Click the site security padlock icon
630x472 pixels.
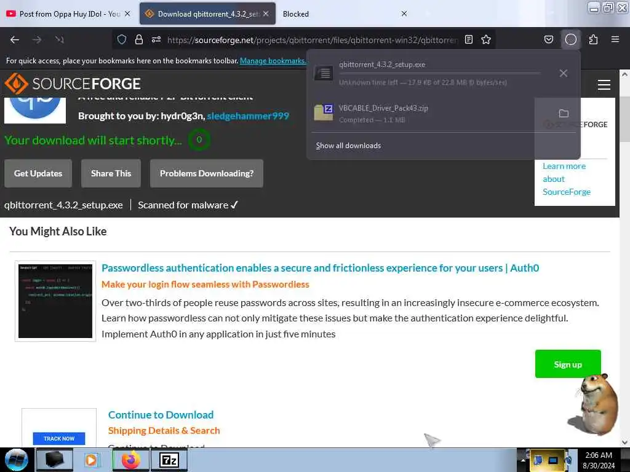tap(139, 40)
